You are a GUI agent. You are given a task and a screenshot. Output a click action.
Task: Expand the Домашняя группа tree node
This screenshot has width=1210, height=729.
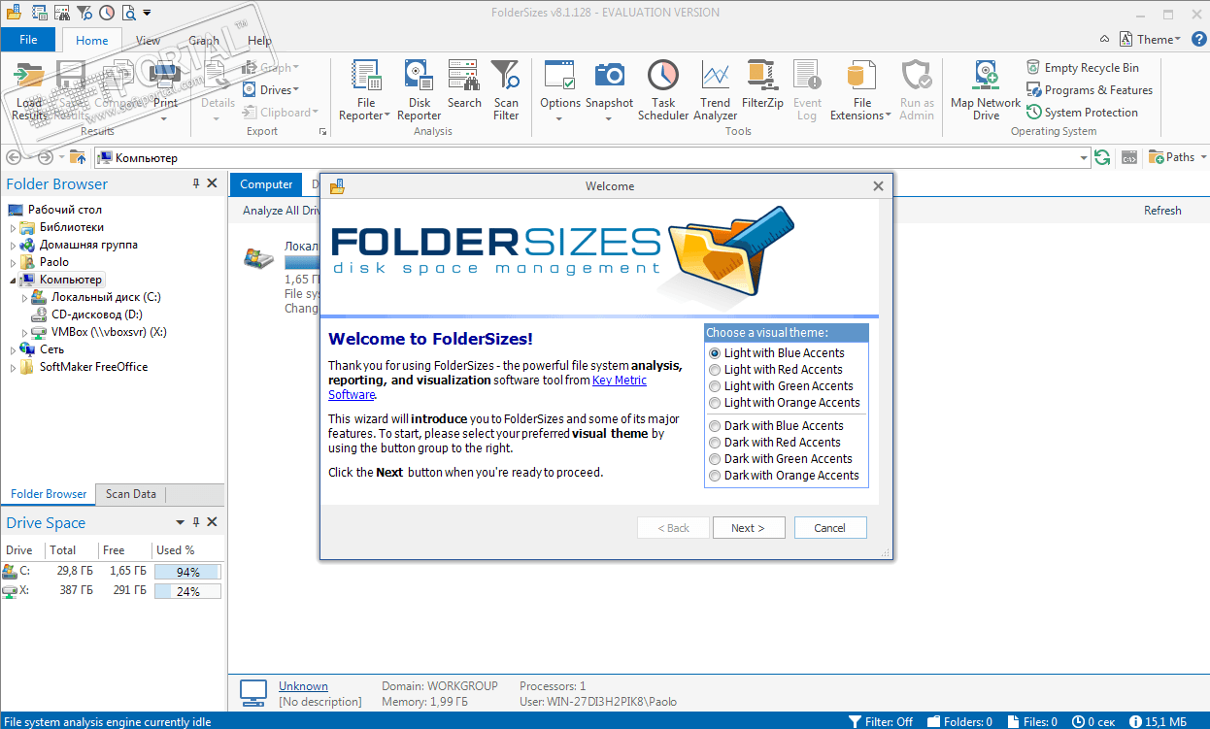pyautogui.click(x=14, y=245)
